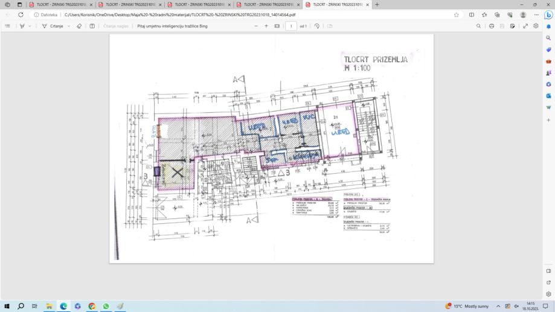Viewport: 555px width, 312px height.
Task: Add this page to favorites star
Action: pyautogui.click(x=456, y=15)
